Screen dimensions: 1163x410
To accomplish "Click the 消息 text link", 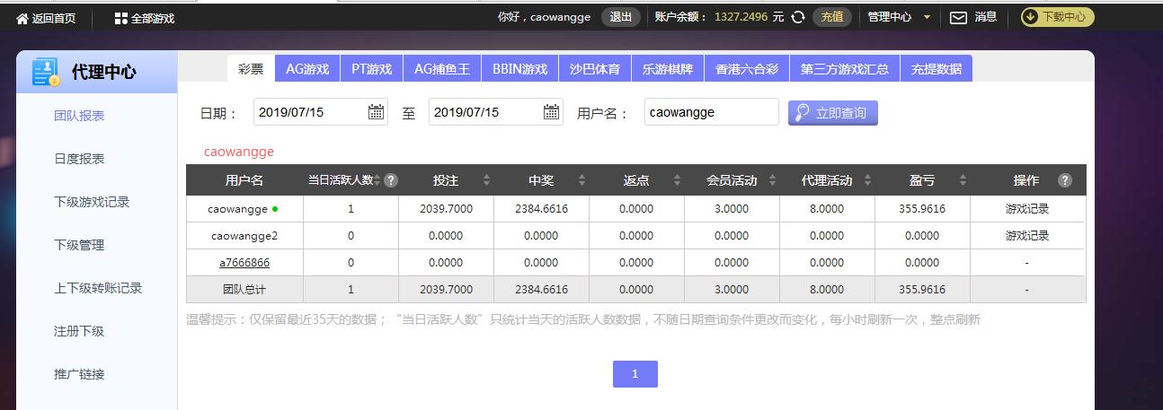I will click(x=986, y=17).
